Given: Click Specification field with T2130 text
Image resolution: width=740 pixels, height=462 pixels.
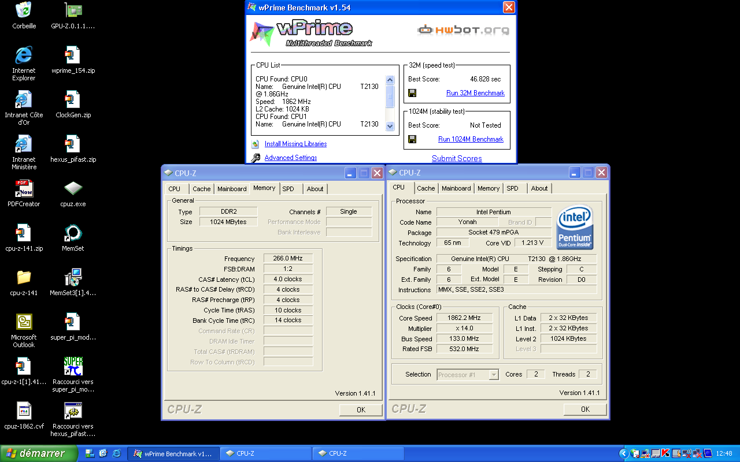Looking at the screenshot, I should coord(516,259).
